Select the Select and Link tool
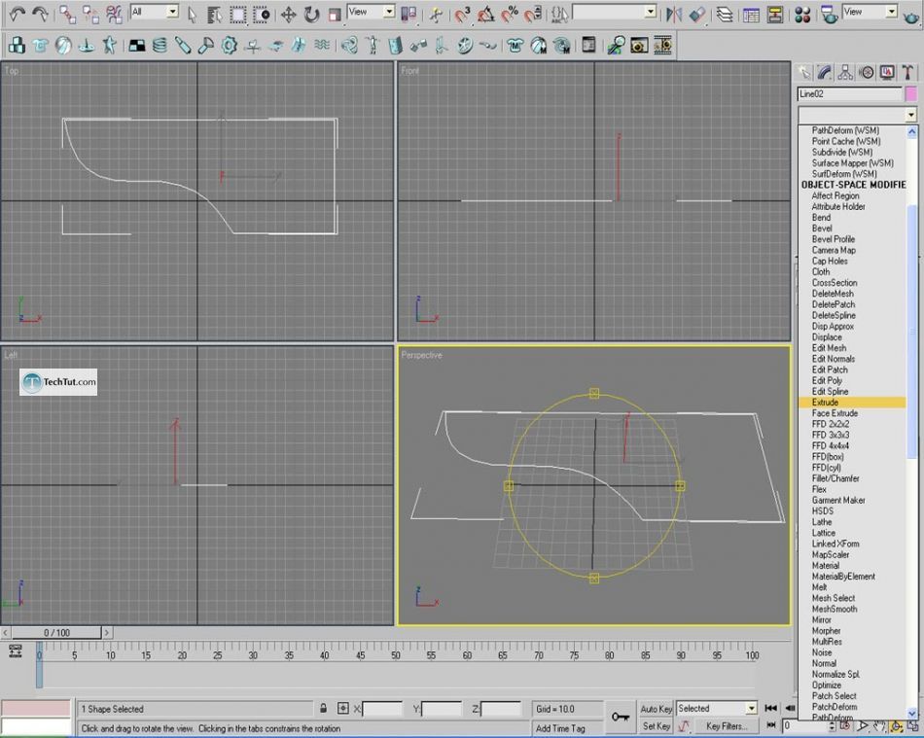Viewport: 924px width, 738px height. (67, 15)
